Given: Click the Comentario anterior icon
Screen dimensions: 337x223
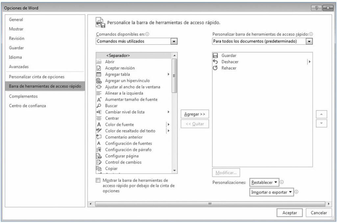Looking at the screenshot, I should click(x=99, y=137).
